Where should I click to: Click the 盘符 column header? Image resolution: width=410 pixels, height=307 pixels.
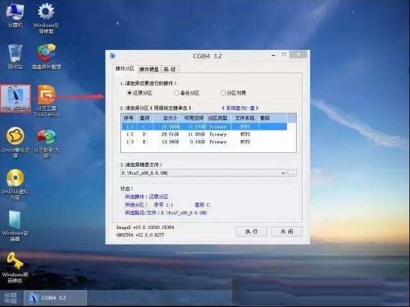pos(145,118)
